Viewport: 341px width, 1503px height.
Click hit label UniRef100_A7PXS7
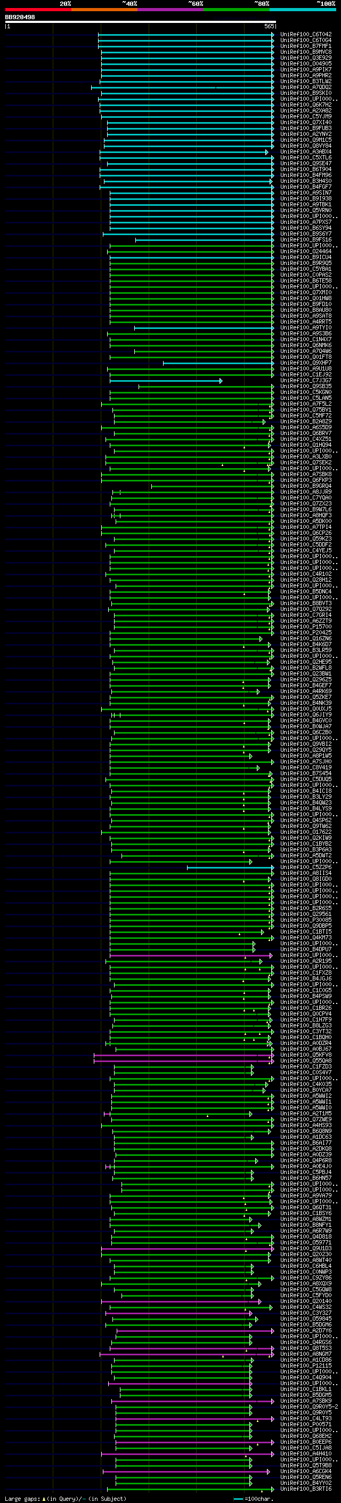[306, 222]
